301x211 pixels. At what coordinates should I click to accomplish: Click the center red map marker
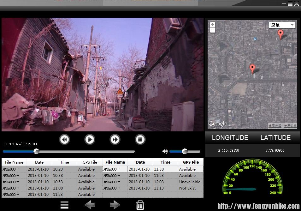252,68
